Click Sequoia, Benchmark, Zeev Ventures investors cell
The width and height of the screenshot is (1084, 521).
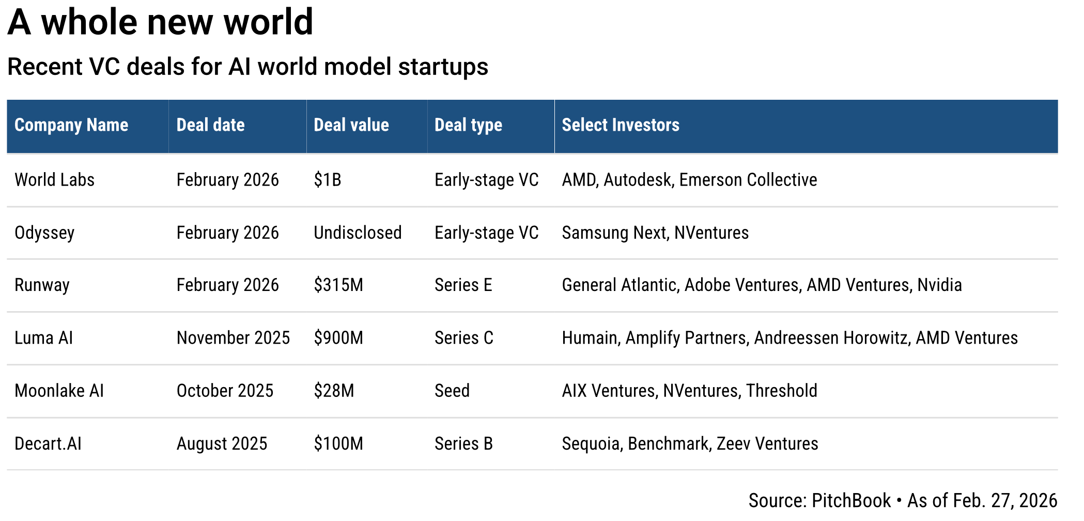point(690,443)
